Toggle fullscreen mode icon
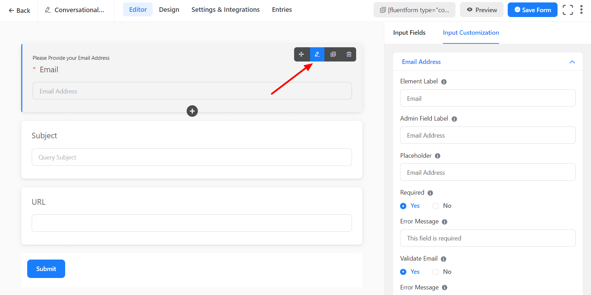 567,10
